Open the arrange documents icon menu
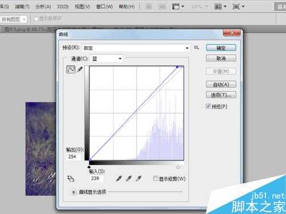 pyautogui.click(x=220, y=7)
